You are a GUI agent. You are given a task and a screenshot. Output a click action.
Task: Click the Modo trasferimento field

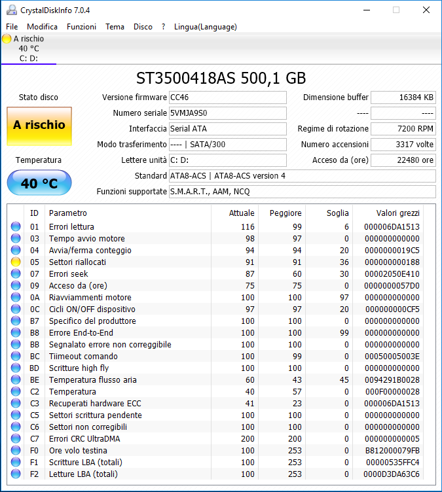pos(228,145)
